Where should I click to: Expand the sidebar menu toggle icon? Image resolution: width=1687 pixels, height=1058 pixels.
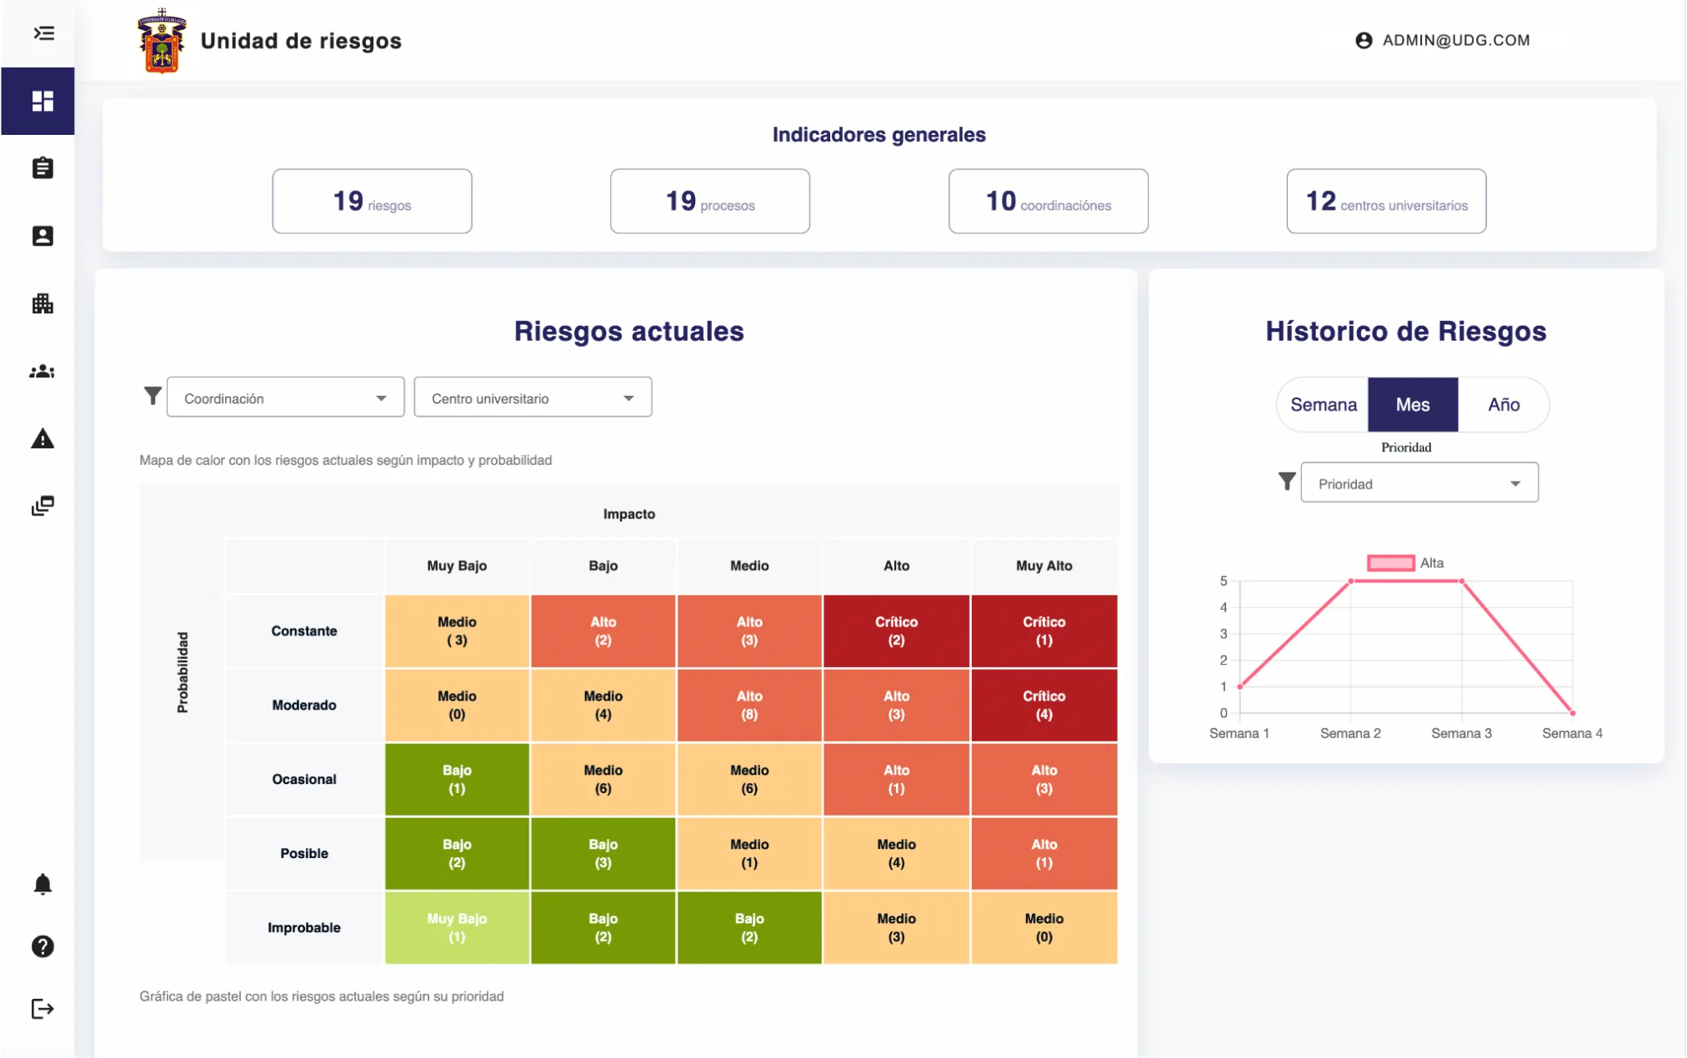(43, 33)
